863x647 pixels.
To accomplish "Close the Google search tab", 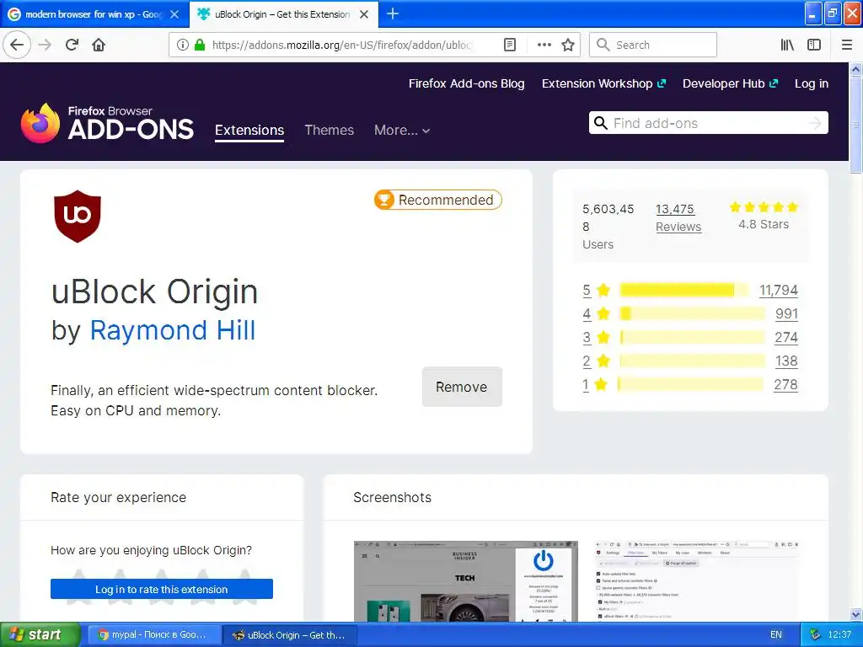I will [x=174, y=14].
